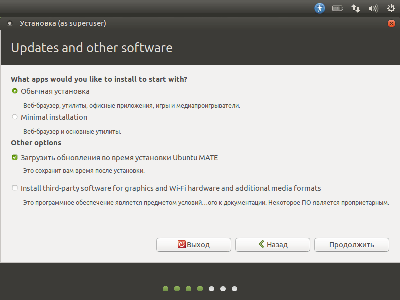Select the Обычная установка option
Image resolution: width=400 pixels, height=300 pixels.
coord(14,91)
